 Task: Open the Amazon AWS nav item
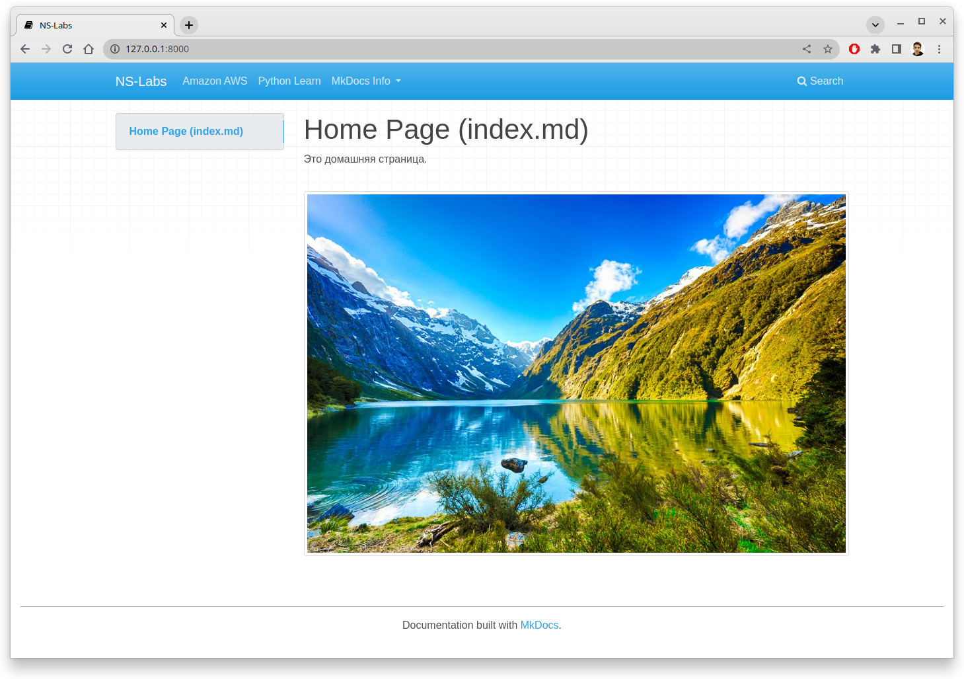click(x=215, y=81)
